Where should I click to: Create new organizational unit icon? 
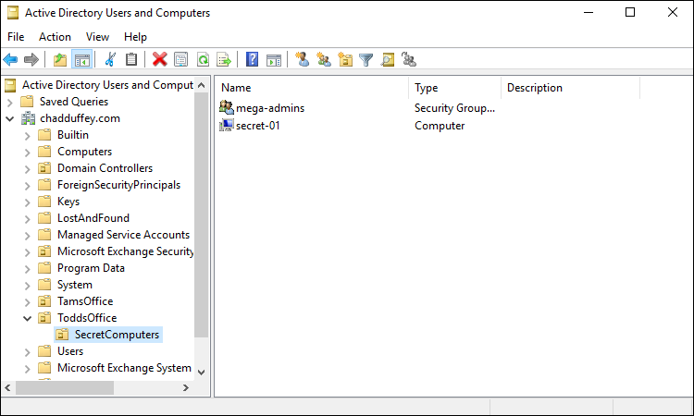[x=345, y=59]
